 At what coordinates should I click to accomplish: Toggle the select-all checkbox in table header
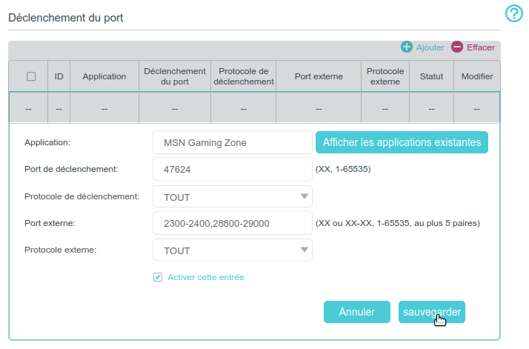click(x=31, y=76)
